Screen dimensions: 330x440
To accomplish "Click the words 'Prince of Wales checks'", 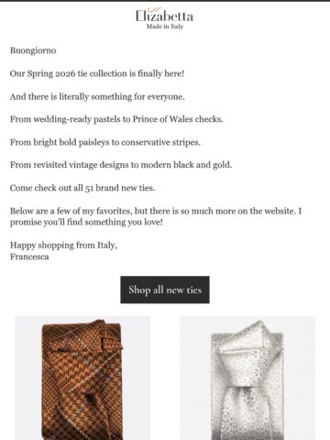I will tap(177, 119).
